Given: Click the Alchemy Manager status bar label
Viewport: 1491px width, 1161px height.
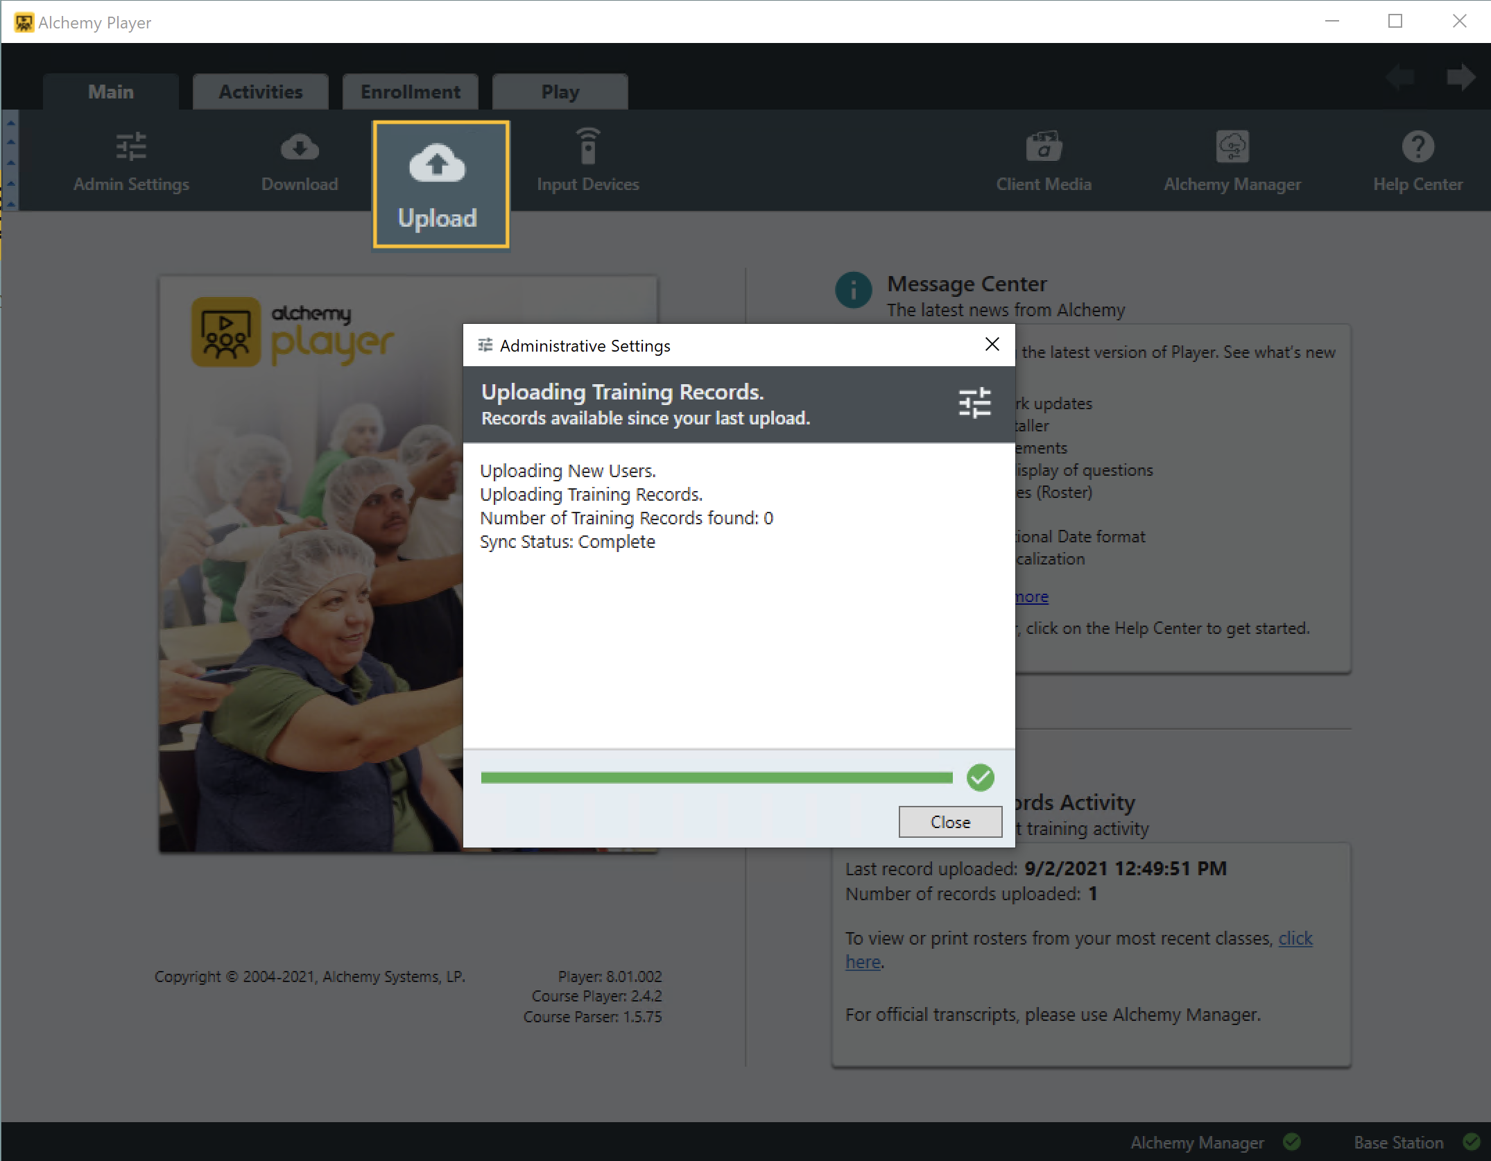Looking at the screenshot, I should pos(1198,1142).
